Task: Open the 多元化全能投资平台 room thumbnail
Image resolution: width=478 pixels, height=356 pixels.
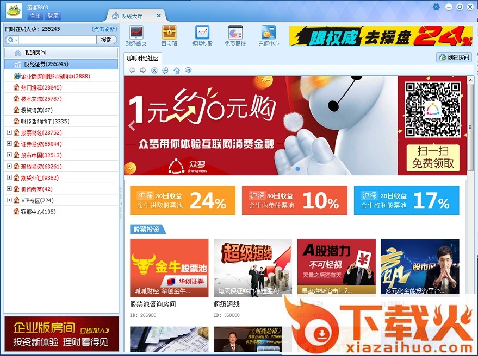Action: (420, 266)
